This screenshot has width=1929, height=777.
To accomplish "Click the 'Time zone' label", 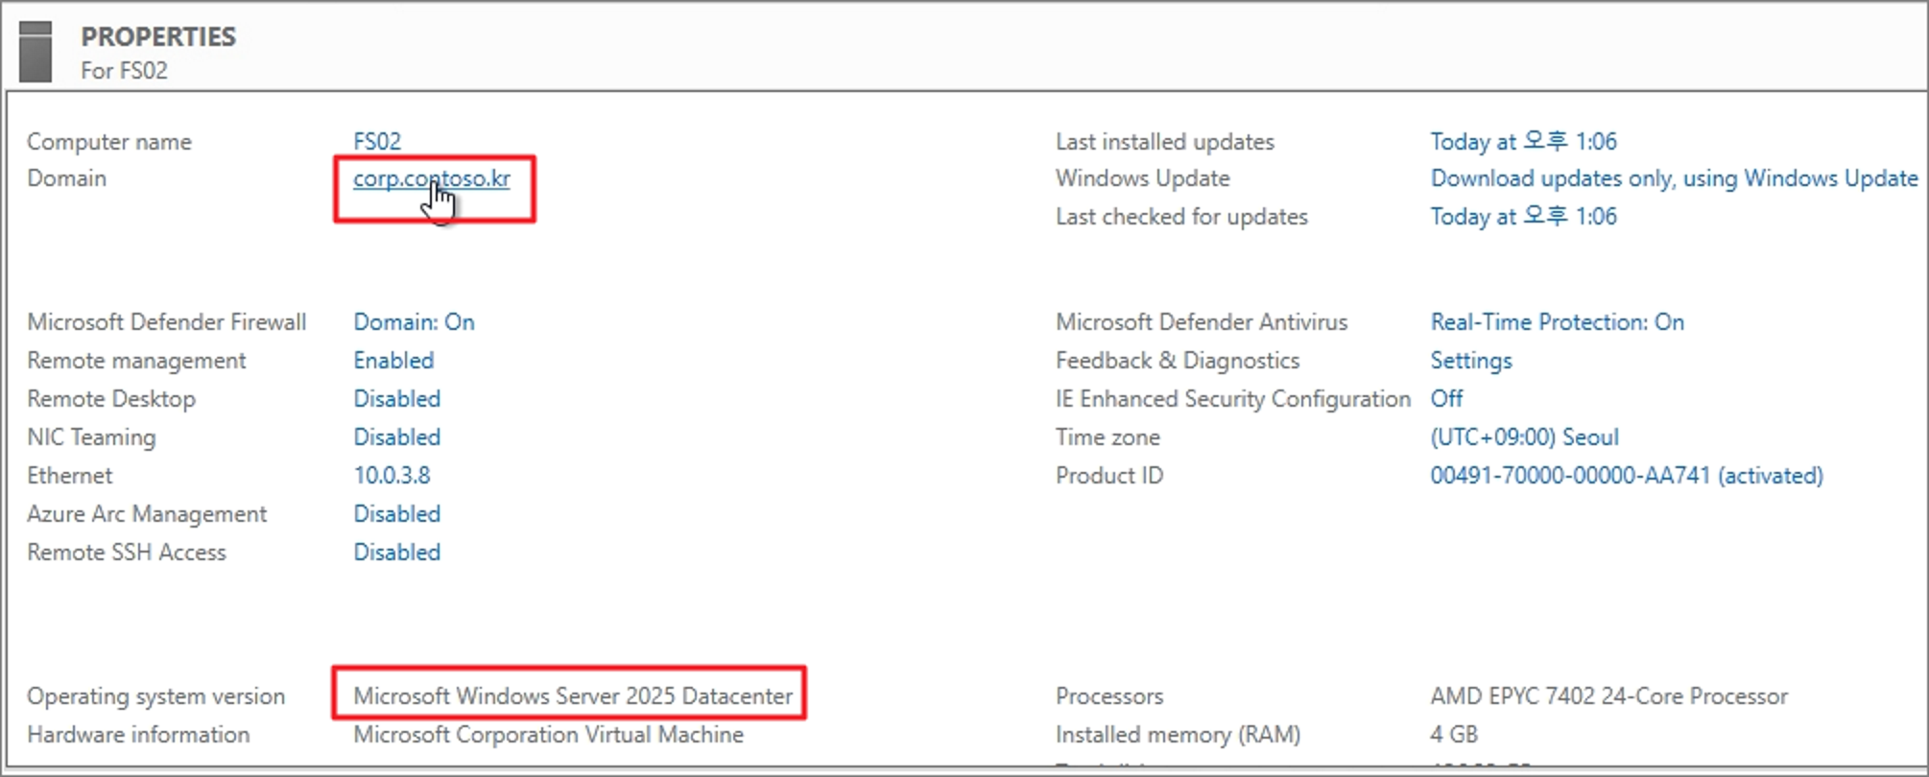I will tap(1107, 437).
